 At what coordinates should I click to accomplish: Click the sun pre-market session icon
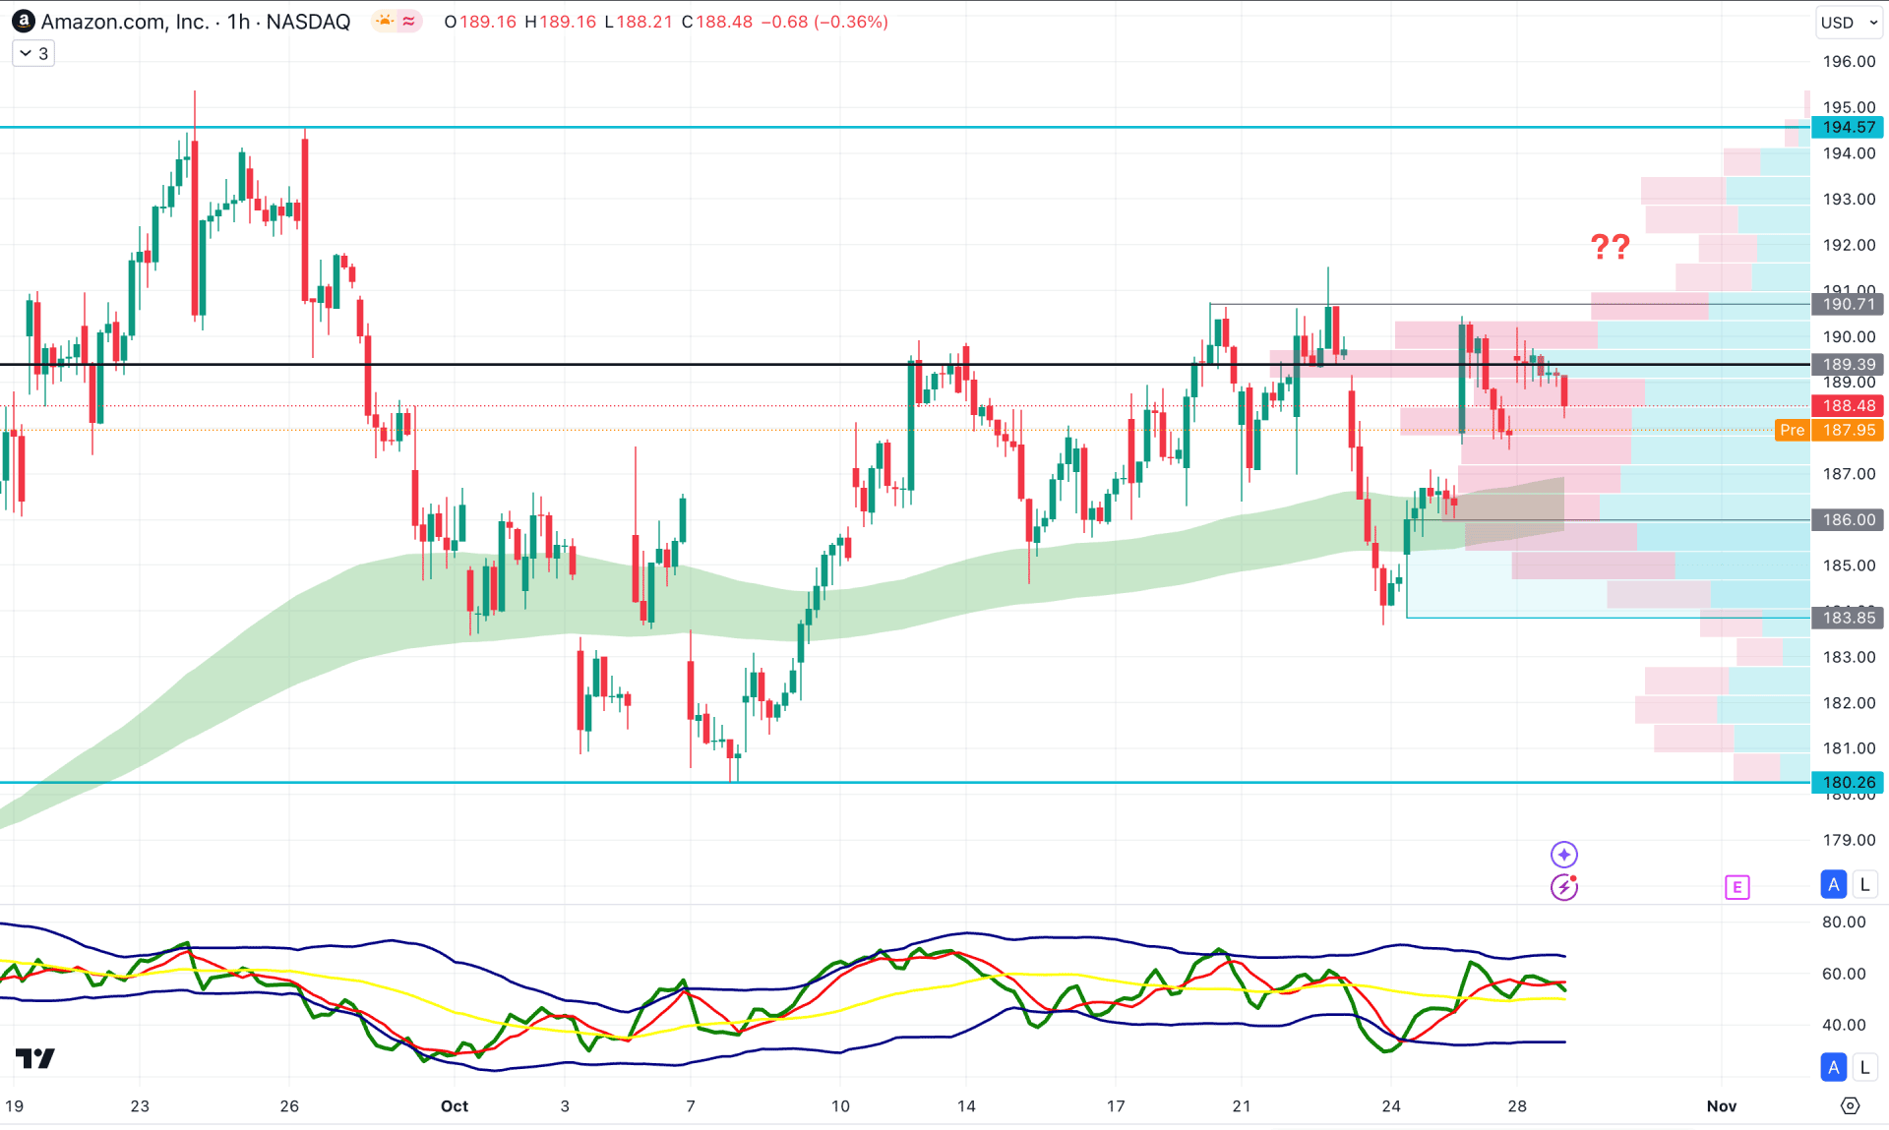[x=385, y=21]
